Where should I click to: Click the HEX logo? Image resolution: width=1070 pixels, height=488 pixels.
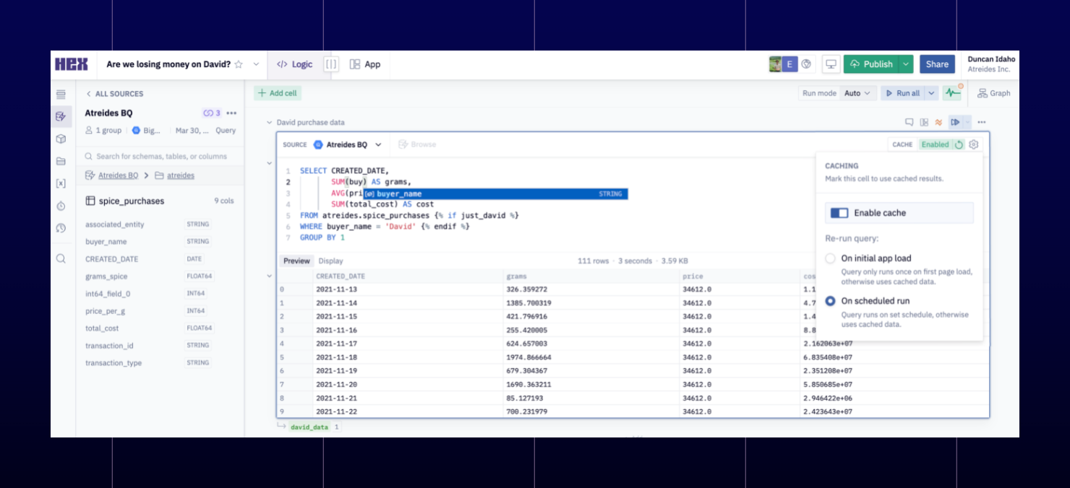point(71,64)
